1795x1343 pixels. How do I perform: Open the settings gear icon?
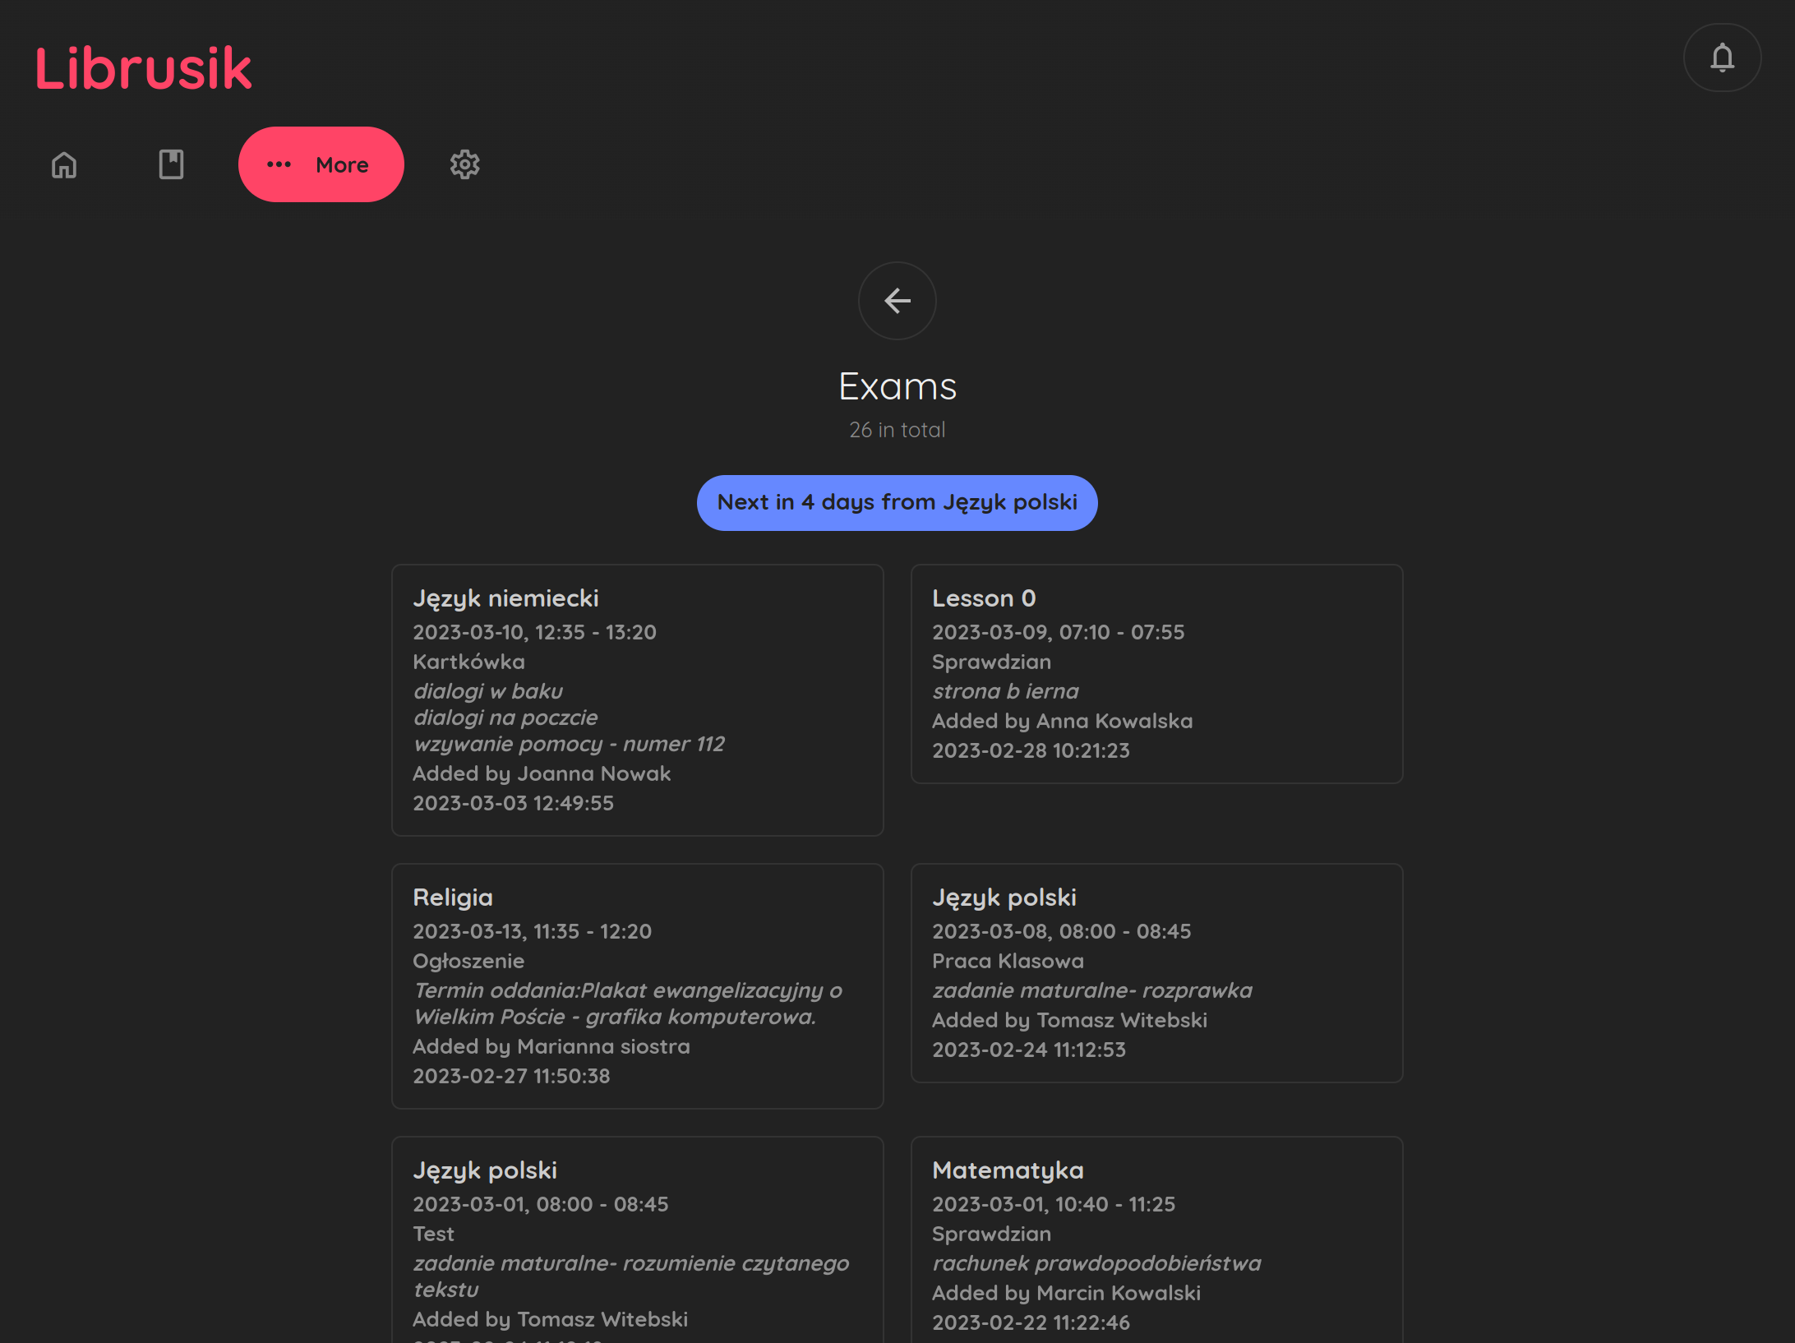464,164
